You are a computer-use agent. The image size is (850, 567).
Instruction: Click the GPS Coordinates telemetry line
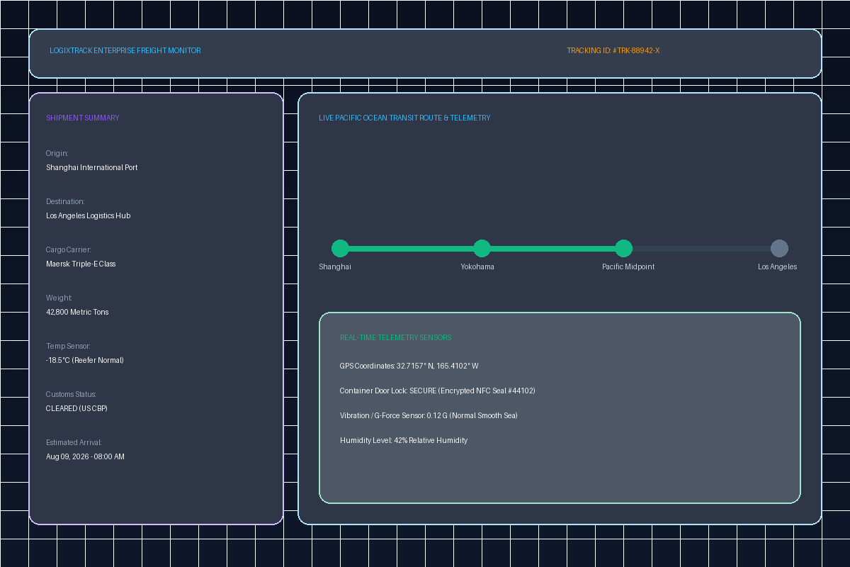pos(409,366)
